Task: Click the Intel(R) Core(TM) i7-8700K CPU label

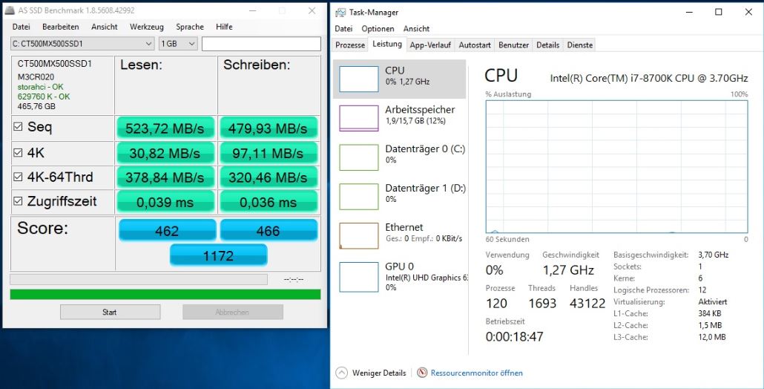Action: coord(648,78)
